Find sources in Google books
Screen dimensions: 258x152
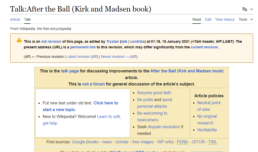tap(93, 142)
